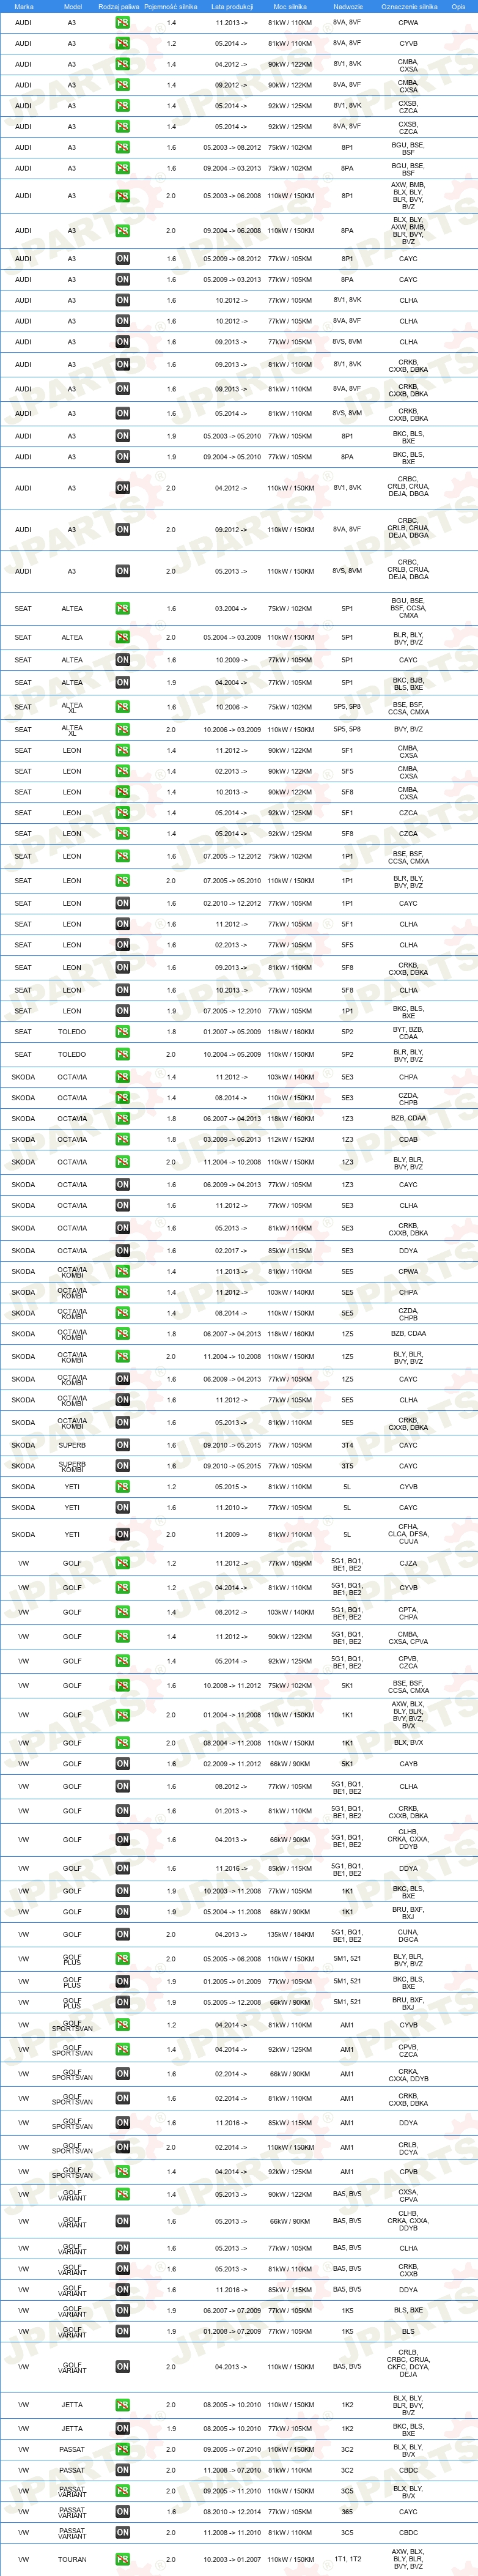Click the Marka column header

point(24,6)
